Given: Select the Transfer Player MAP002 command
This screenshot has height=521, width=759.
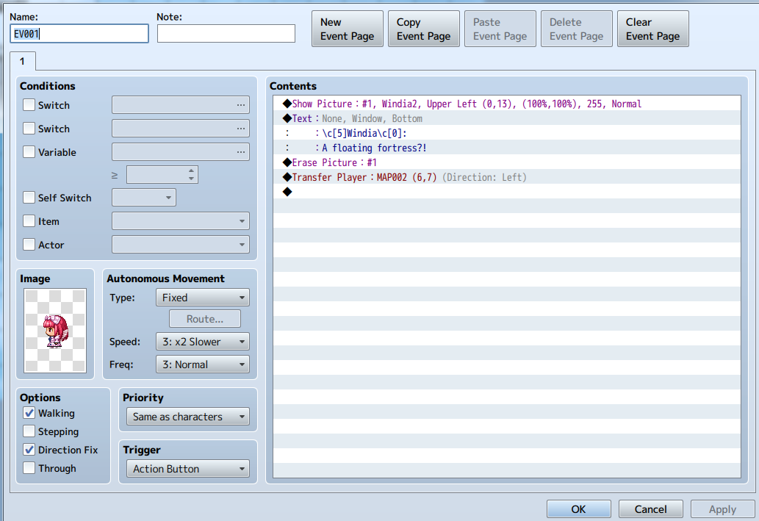Looking at the screenshot, I should click(507, 177).
